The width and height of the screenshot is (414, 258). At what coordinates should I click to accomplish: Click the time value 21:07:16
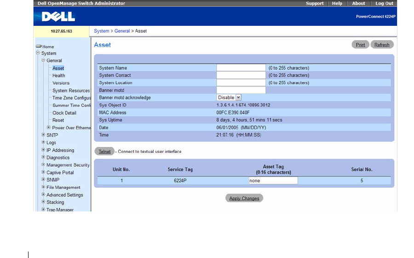[225, 135]
